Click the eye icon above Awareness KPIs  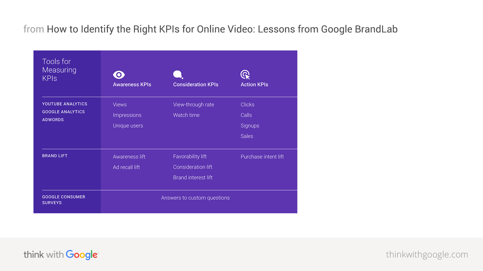click(x=119, y=75)
